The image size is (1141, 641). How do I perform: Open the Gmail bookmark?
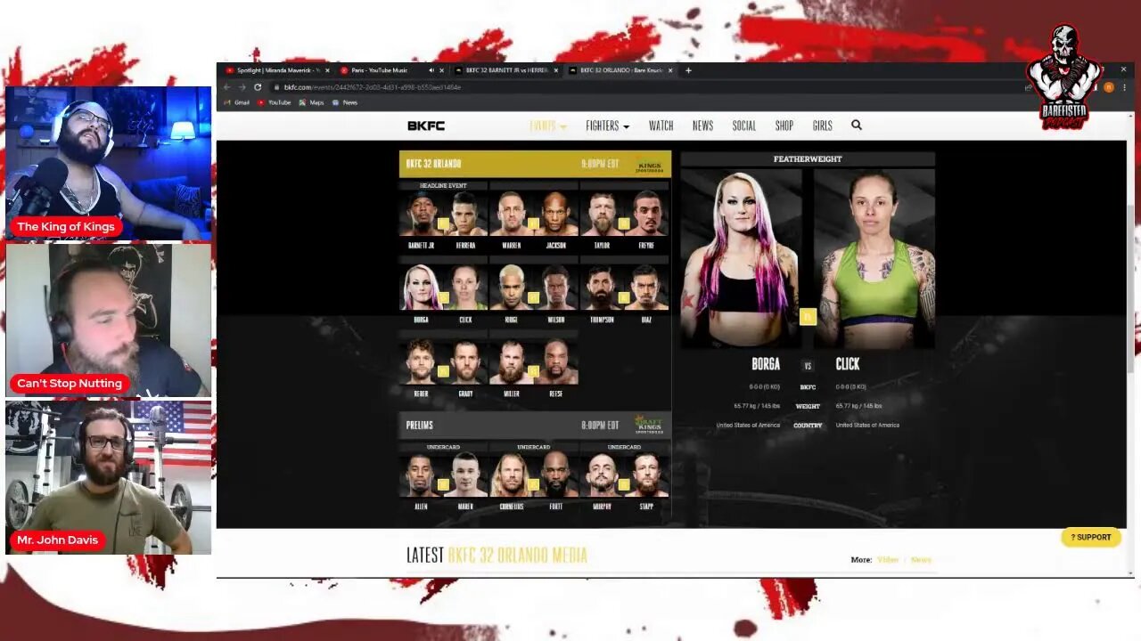coord(236,102)
